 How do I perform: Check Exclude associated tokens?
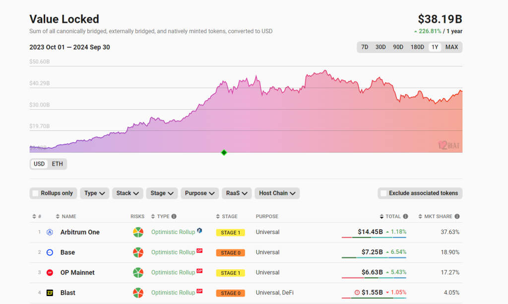383,193
